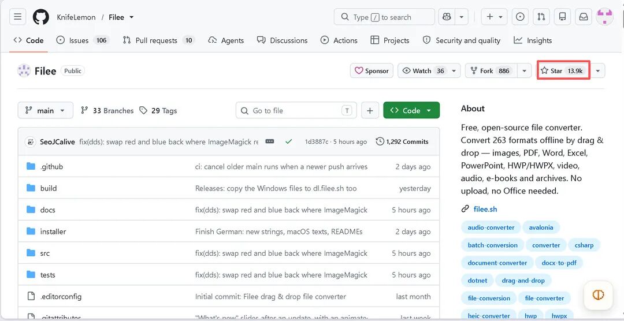Switch to the Code tab
This screenshot has height=321, width=624.
[29, 40]
